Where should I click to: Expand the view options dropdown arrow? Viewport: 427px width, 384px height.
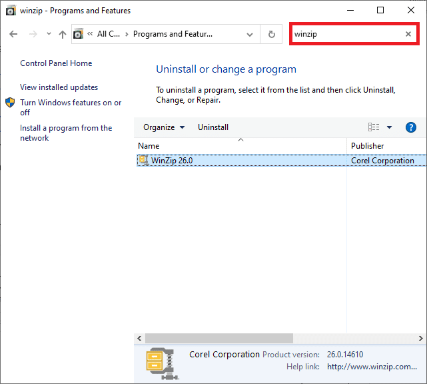pyautogui.click(x=389, y=127)
